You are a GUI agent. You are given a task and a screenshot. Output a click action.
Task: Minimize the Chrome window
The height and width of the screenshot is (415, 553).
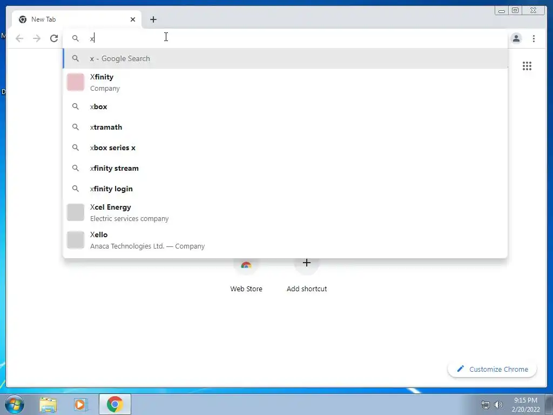coord(502,11)
